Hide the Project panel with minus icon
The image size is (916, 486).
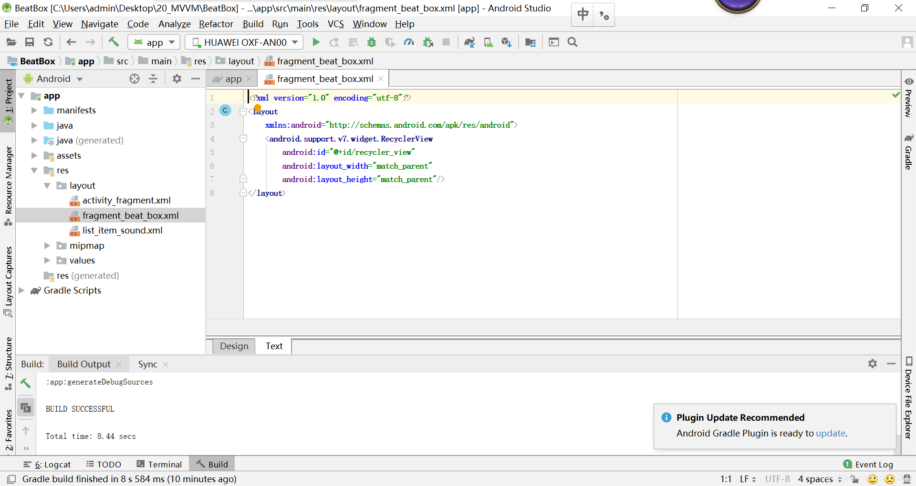coord(196,79)
